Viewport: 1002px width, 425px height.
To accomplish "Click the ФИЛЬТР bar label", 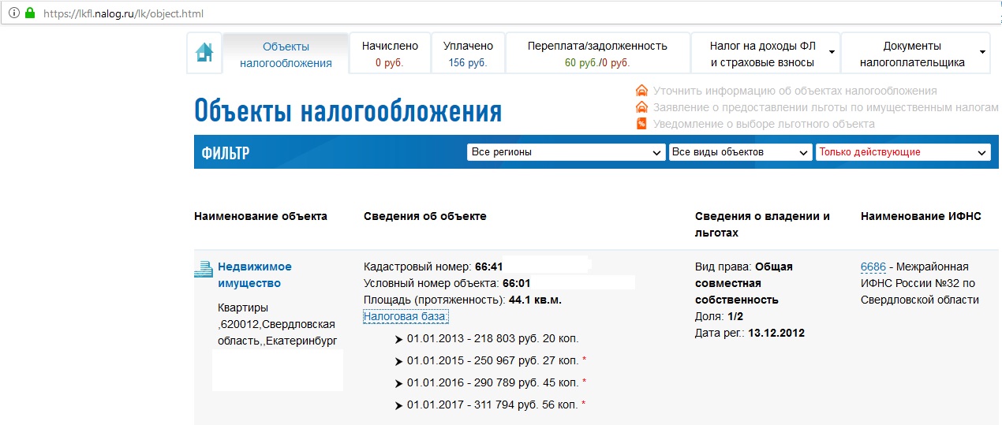I will tap(226, 153).
